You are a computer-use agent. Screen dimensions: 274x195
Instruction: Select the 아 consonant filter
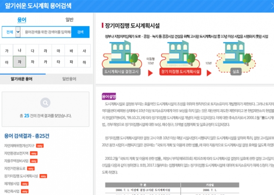coord(7,62)
